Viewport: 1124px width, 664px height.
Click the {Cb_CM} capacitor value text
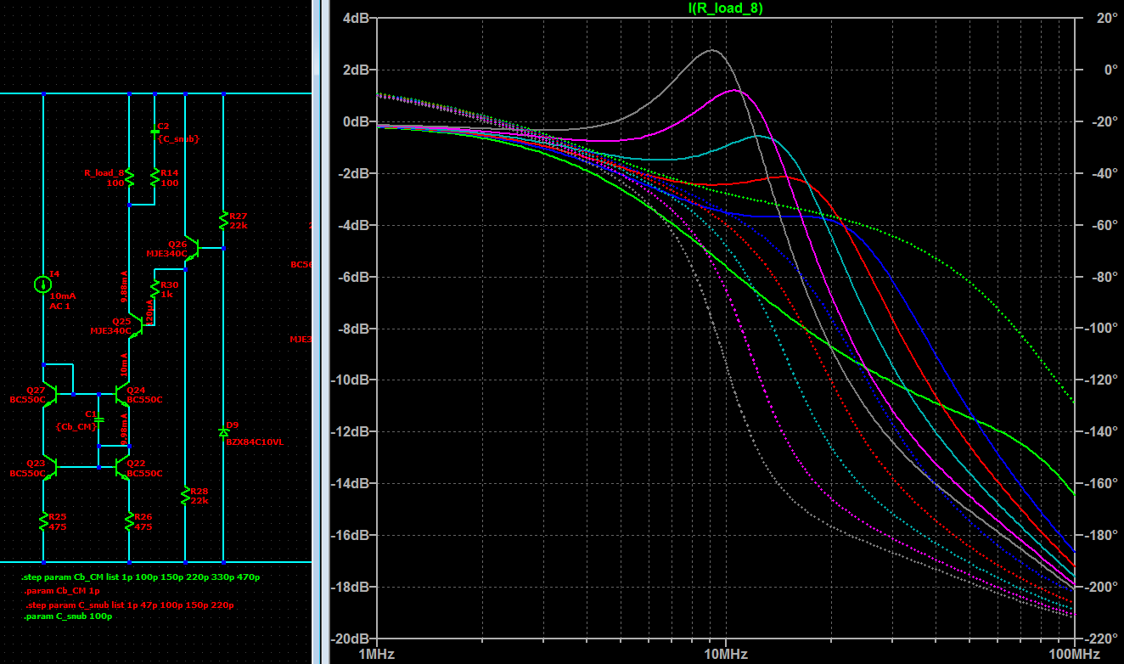(x=76, y=426)
